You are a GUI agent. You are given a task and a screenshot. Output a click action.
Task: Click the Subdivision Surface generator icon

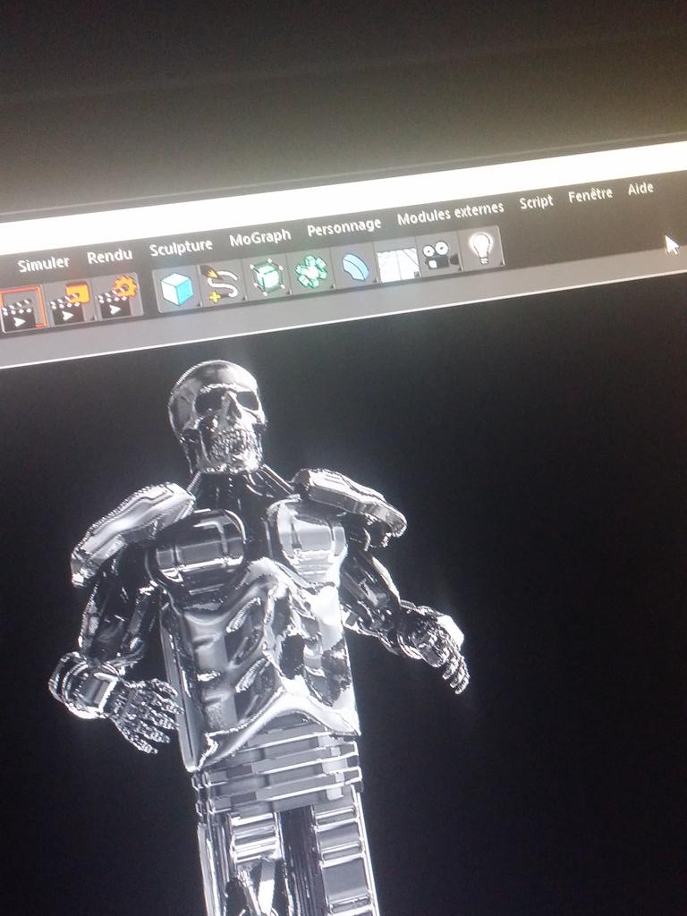267,276
